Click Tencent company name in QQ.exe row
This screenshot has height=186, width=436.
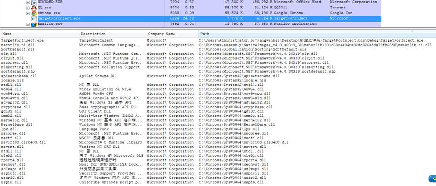(338, 8)
